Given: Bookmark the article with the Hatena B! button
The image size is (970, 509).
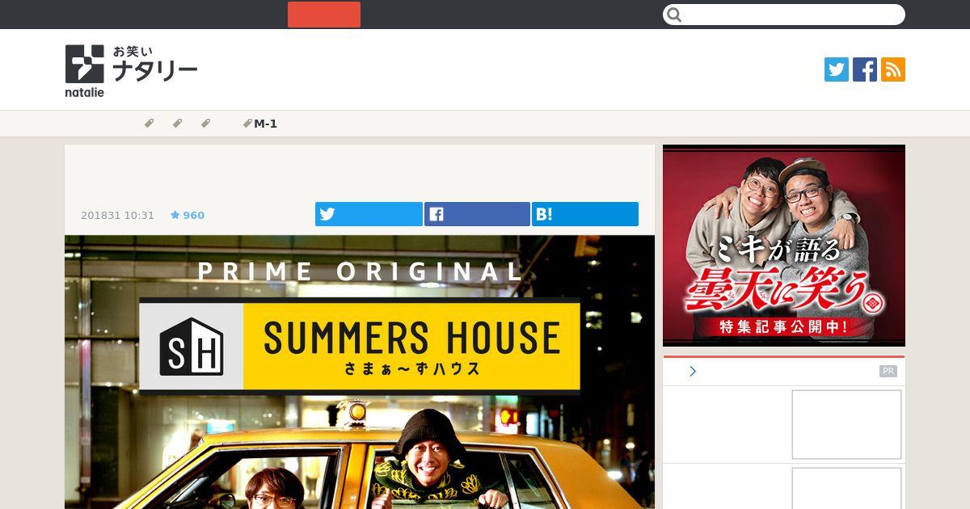Looking at the screenshot, I should tap(585, 214).
